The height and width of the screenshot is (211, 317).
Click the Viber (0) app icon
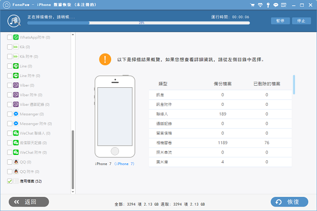click(x=16, y=85)
